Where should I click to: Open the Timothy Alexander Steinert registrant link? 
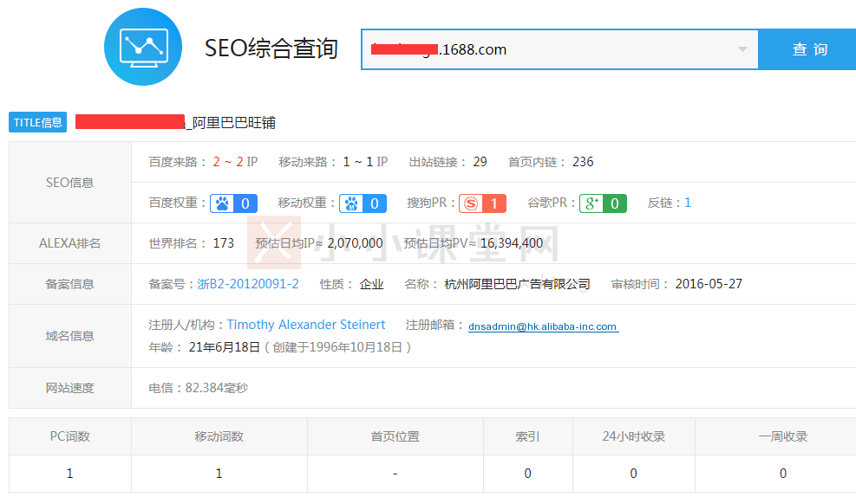click(x=305, y=325)
